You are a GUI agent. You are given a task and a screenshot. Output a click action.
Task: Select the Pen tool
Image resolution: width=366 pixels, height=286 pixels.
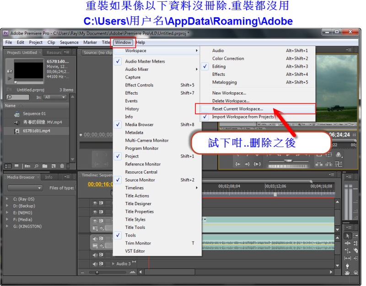pos(348,265)
